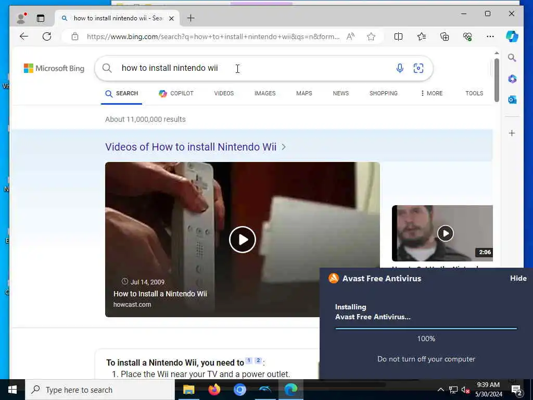This screenshot has width=533, height=400.
Task: Select the SEARCH results tab
Action: point(122,94)
